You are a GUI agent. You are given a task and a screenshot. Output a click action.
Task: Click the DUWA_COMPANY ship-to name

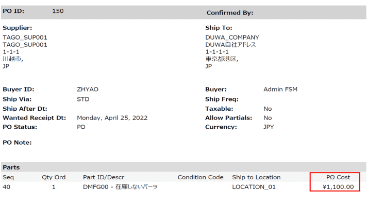232,37
